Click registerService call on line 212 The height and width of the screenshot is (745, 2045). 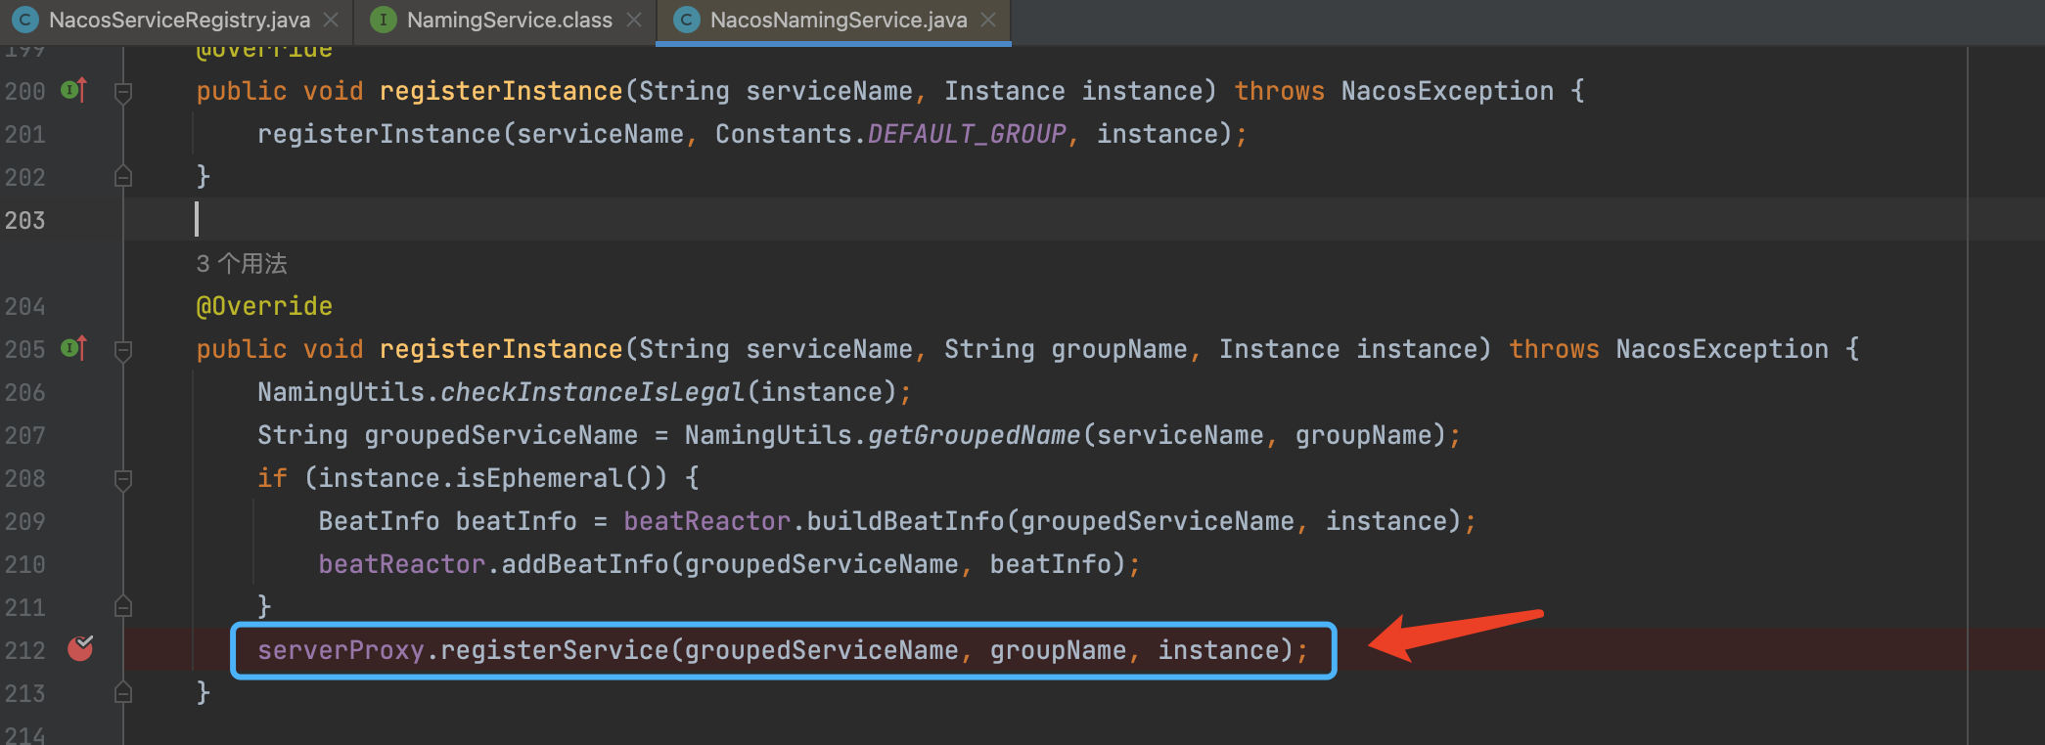click(555, 650)
